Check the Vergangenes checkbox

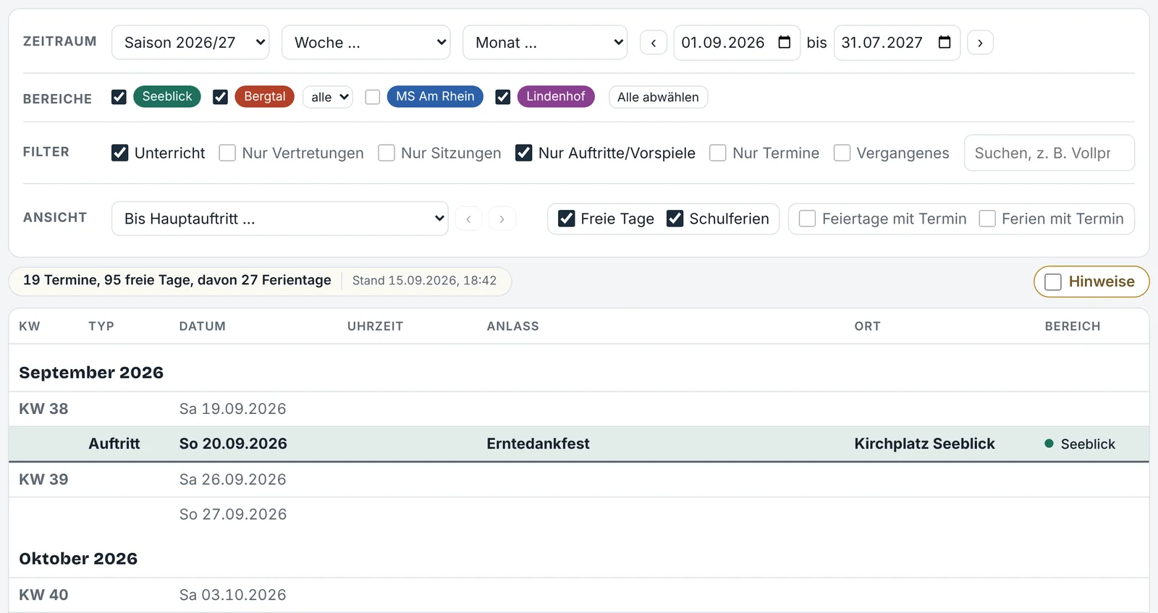click(842, 153)
